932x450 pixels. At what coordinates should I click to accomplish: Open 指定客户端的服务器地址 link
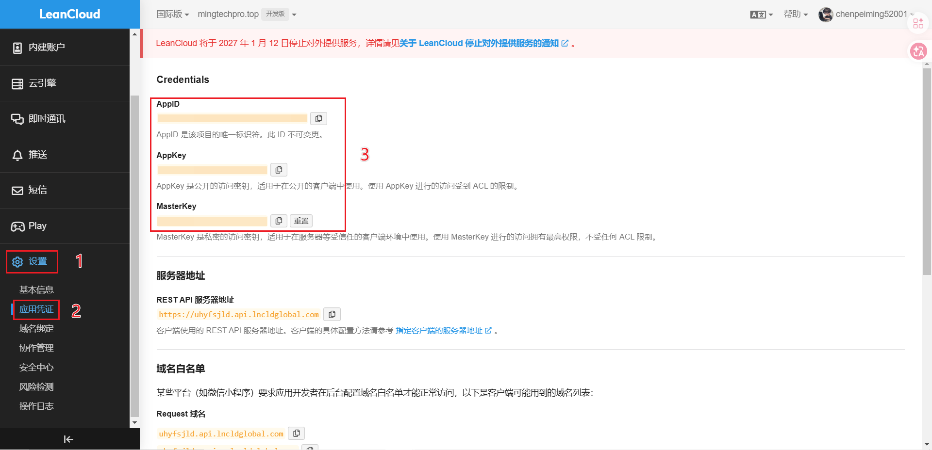444,330
